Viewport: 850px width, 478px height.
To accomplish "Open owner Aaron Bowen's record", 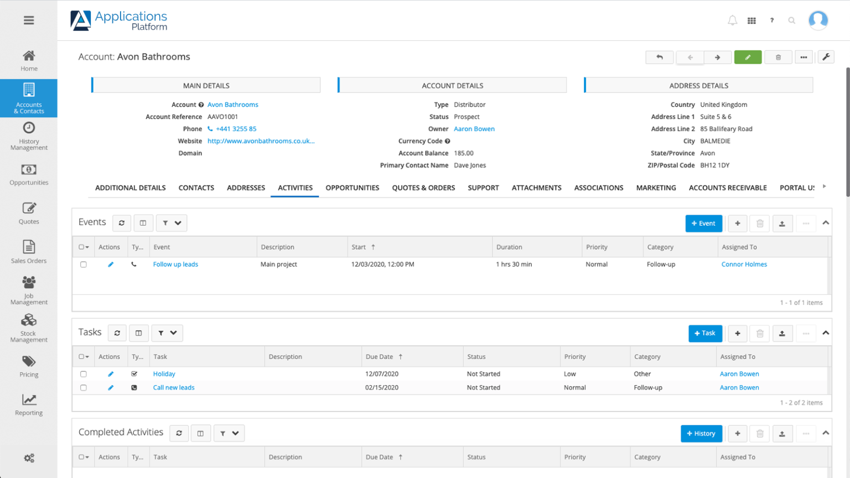I will pos(474,128).
